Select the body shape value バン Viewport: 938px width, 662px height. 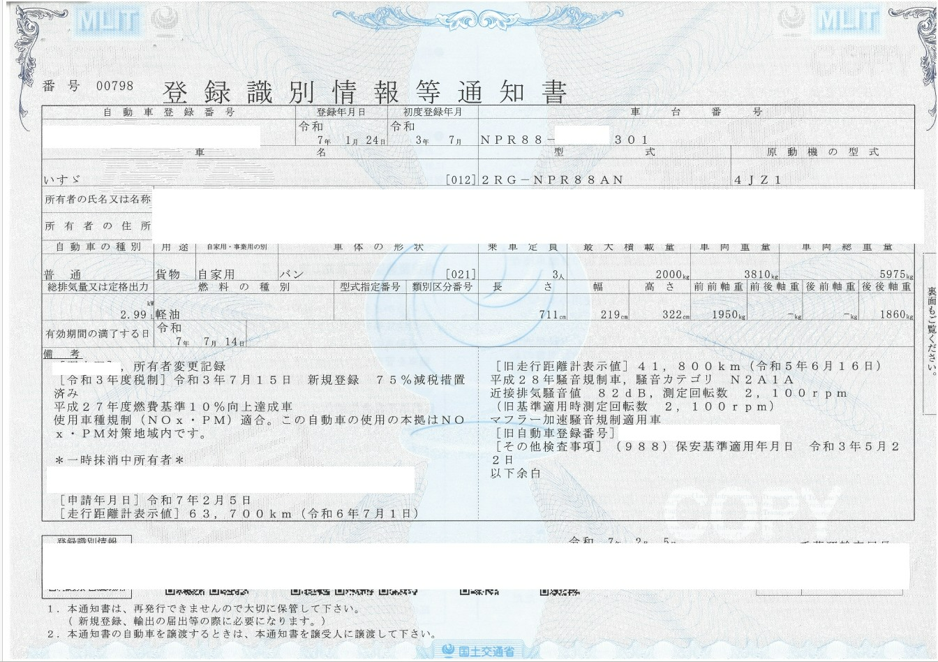click(x=291, y=275)
